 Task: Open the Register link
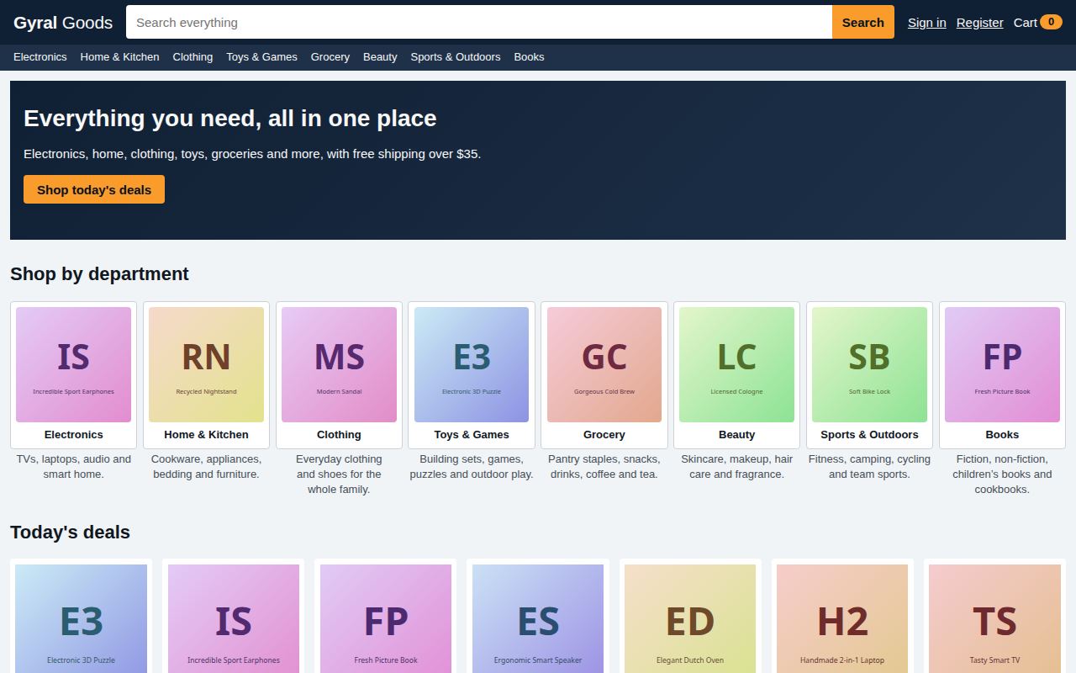(x=979, y=23)
